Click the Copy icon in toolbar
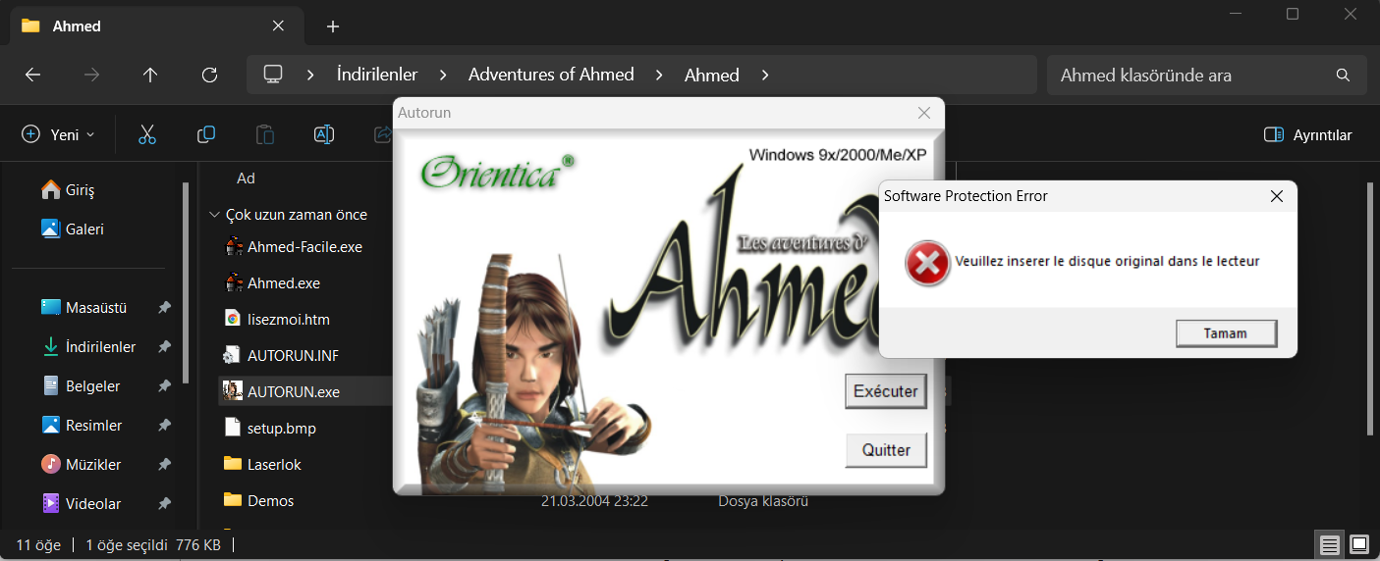 tap(206, 134)
